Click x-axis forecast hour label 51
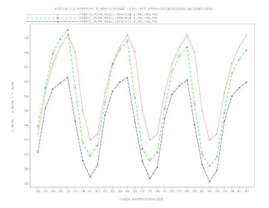Screen dimensions: 269x208 [x=165, y=191]
